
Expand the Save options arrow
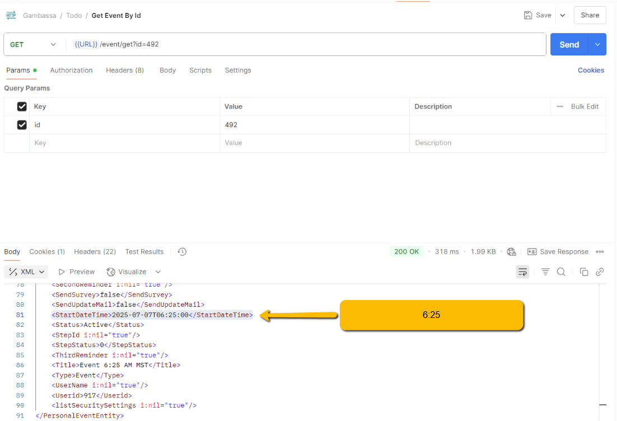563,16
